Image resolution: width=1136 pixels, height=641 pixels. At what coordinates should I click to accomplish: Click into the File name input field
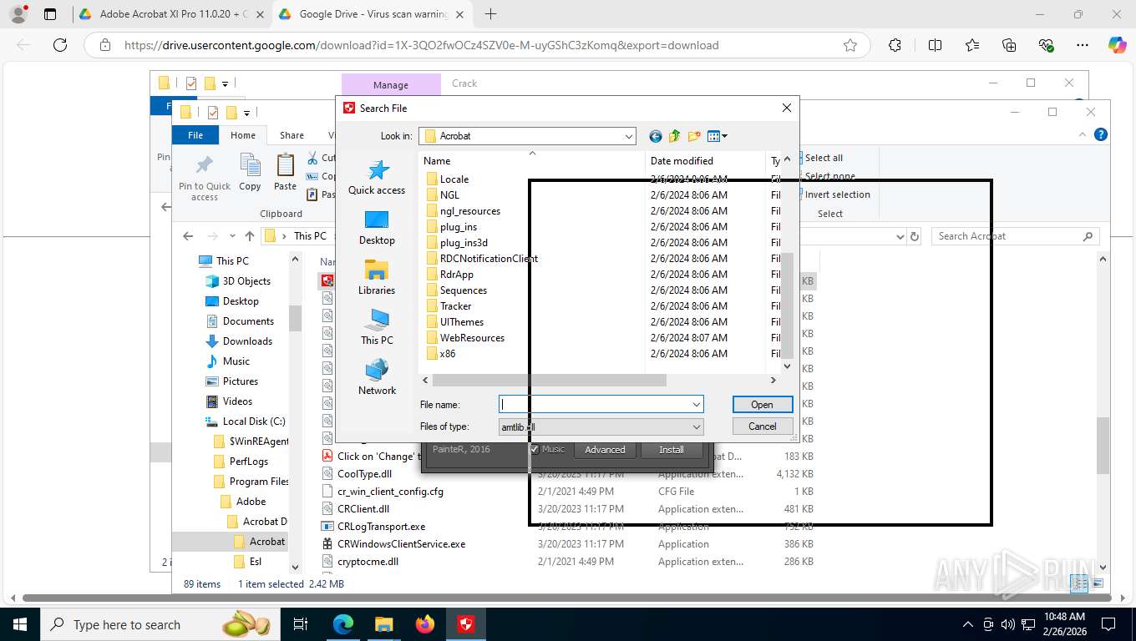click(594, 405)
